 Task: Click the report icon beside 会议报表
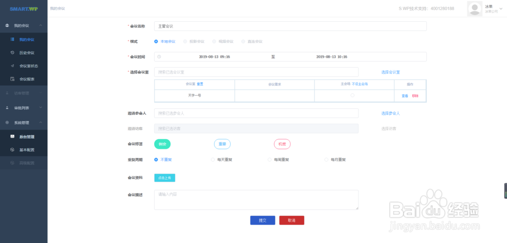pyautogui.click(x=12, y=79)
